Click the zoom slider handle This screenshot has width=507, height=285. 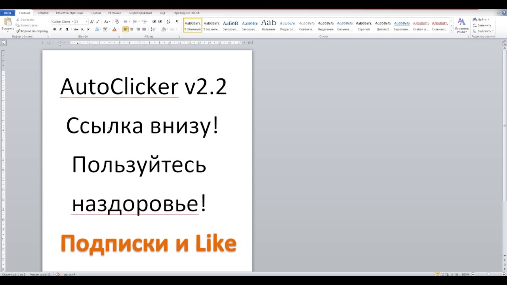point(488,274)
